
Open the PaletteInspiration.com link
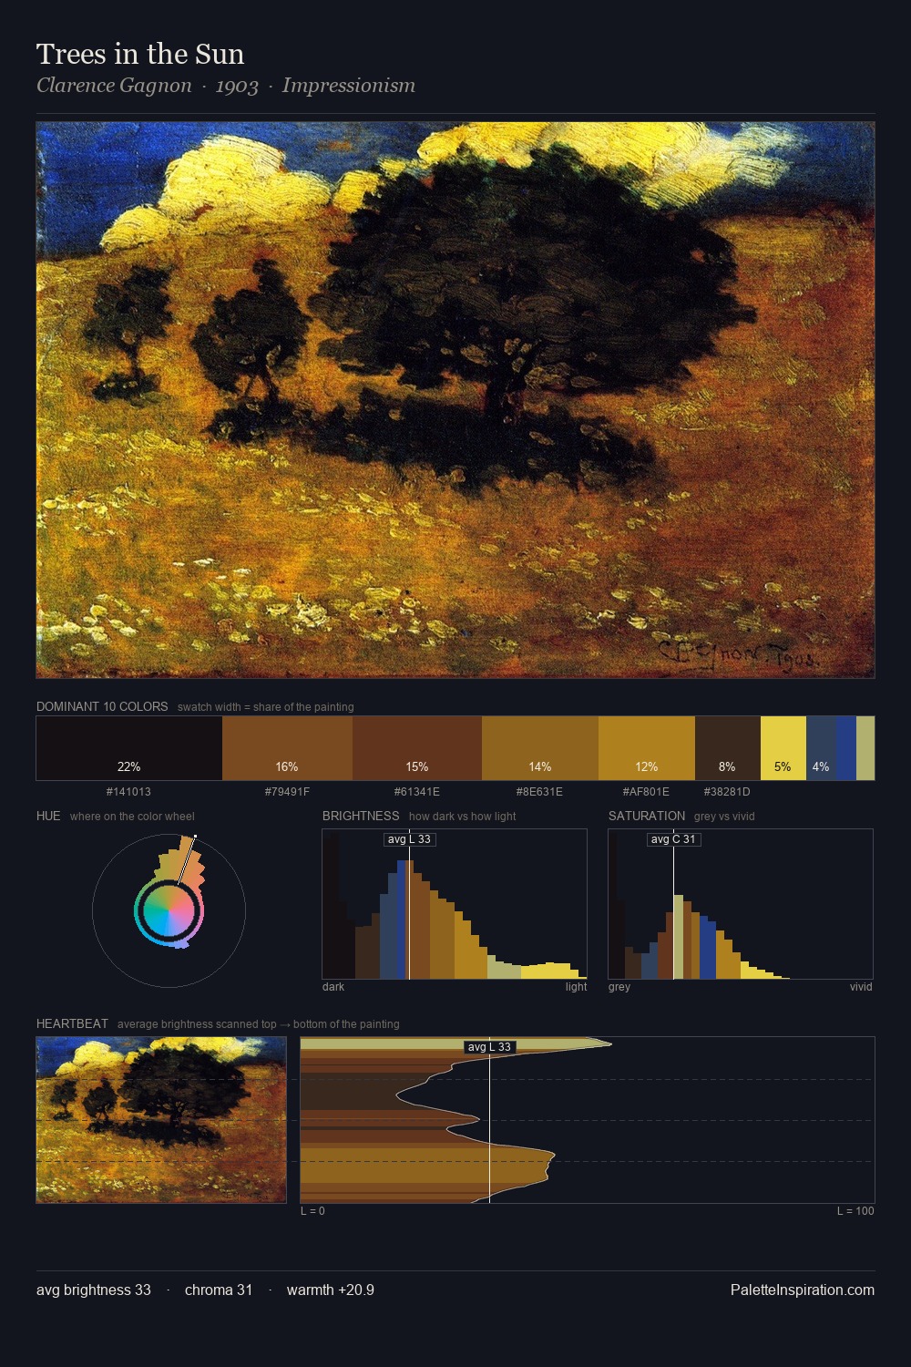tap(803, 1290)
